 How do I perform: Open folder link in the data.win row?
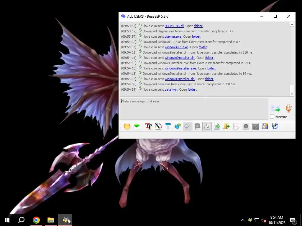point(192,89)
